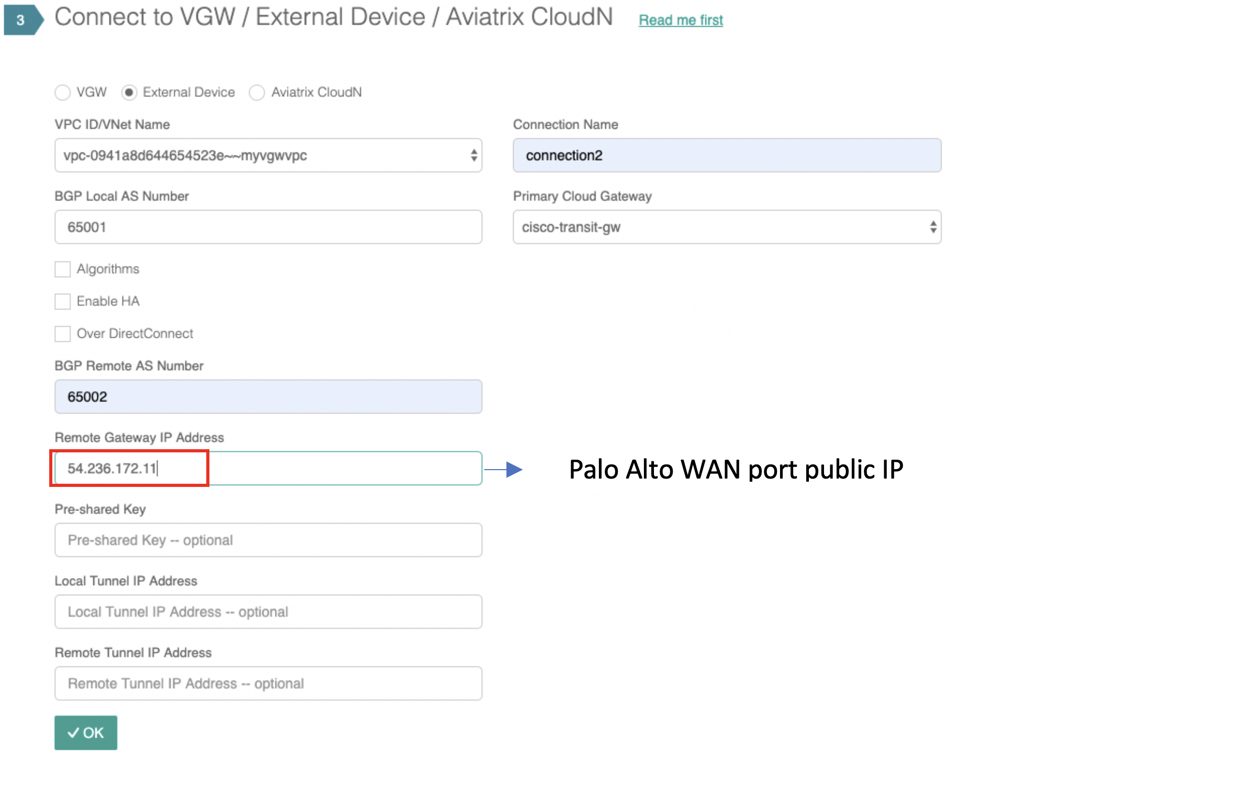Click the Remote Gateway IP Address field

267,468
